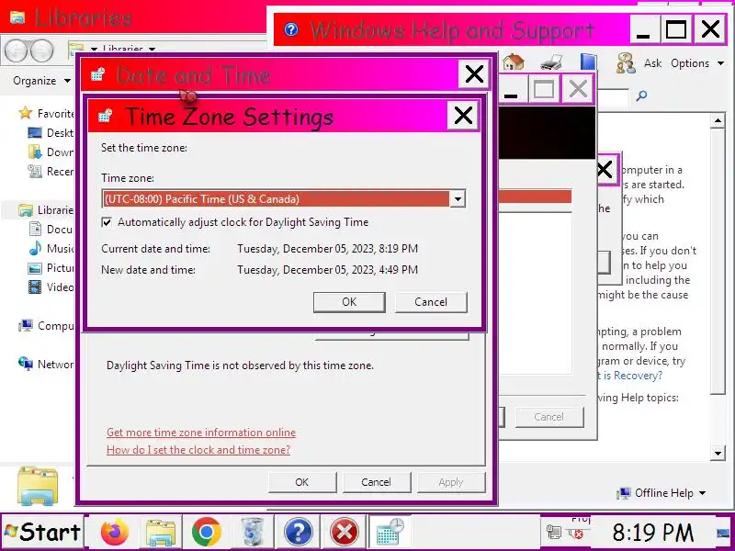The width and height of the screenshot is (735, 551).
Task: Select Libraries node in the sidebar
Action: (46, 210)
